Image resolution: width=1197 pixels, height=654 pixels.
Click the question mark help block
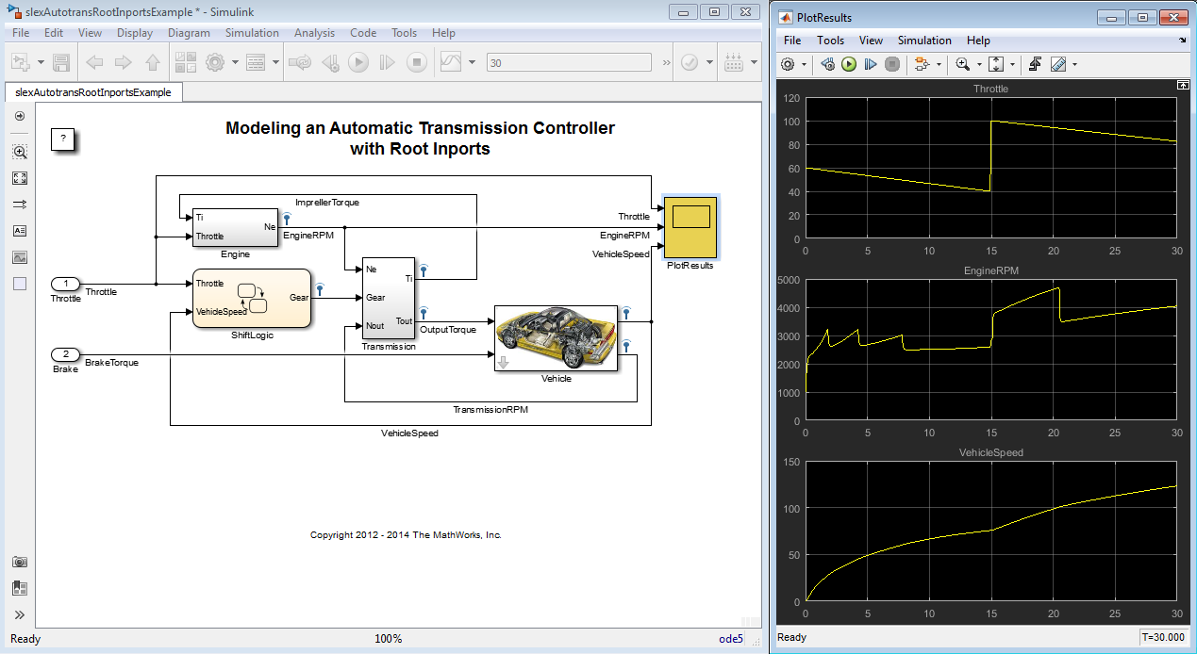click(x=62, y=139)
